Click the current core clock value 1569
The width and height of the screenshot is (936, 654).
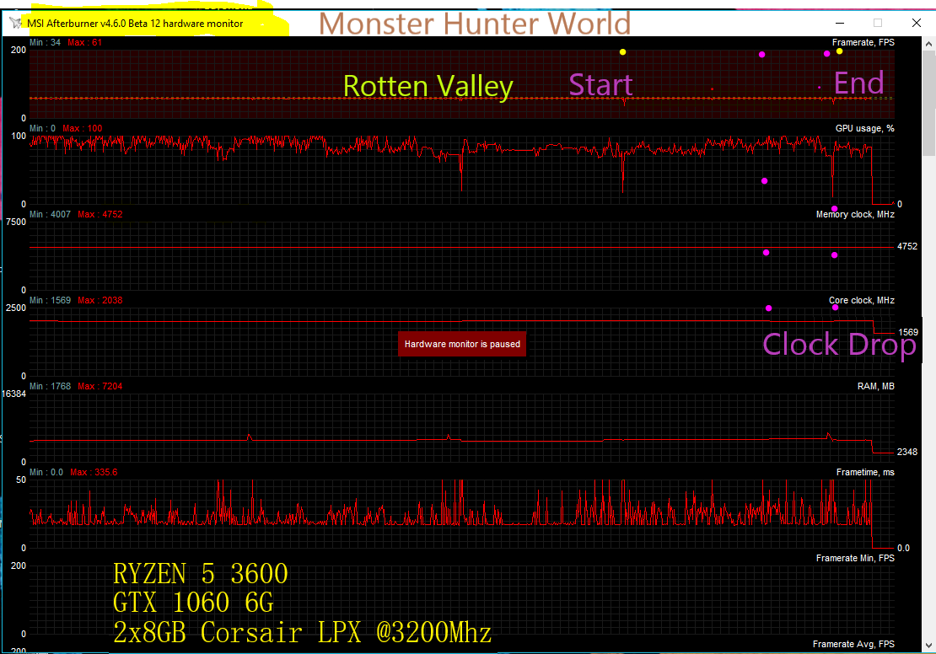(x=908, y=332)
